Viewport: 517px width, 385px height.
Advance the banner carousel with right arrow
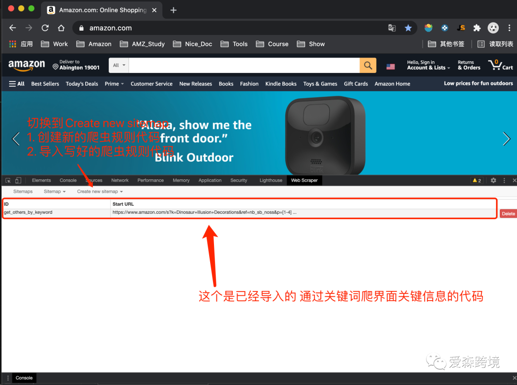click(506, 139)
